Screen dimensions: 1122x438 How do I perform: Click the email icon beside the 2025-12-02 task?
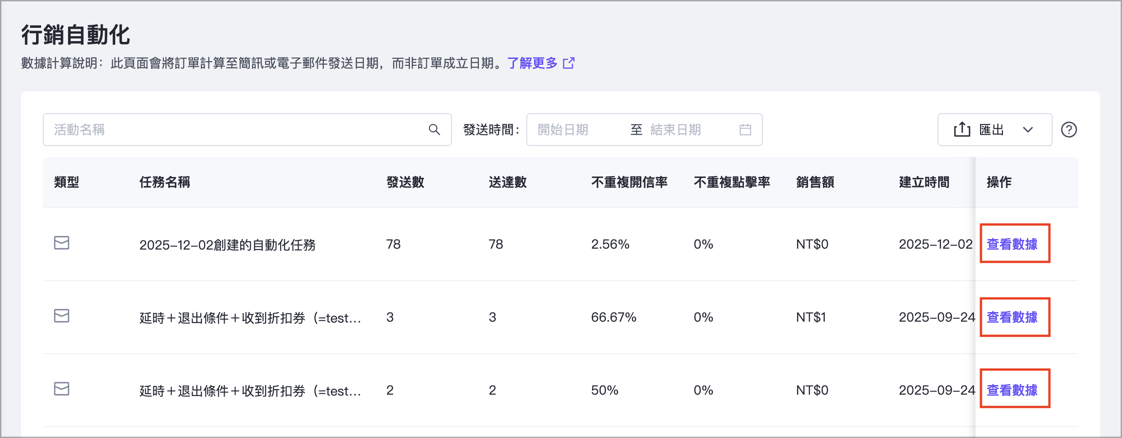click(x=62, y=243)
